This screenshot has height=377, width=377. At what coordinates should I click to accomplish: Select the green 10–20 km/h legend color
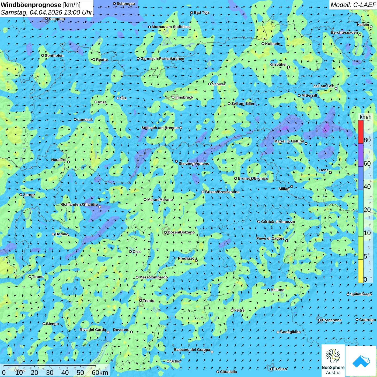361,225
